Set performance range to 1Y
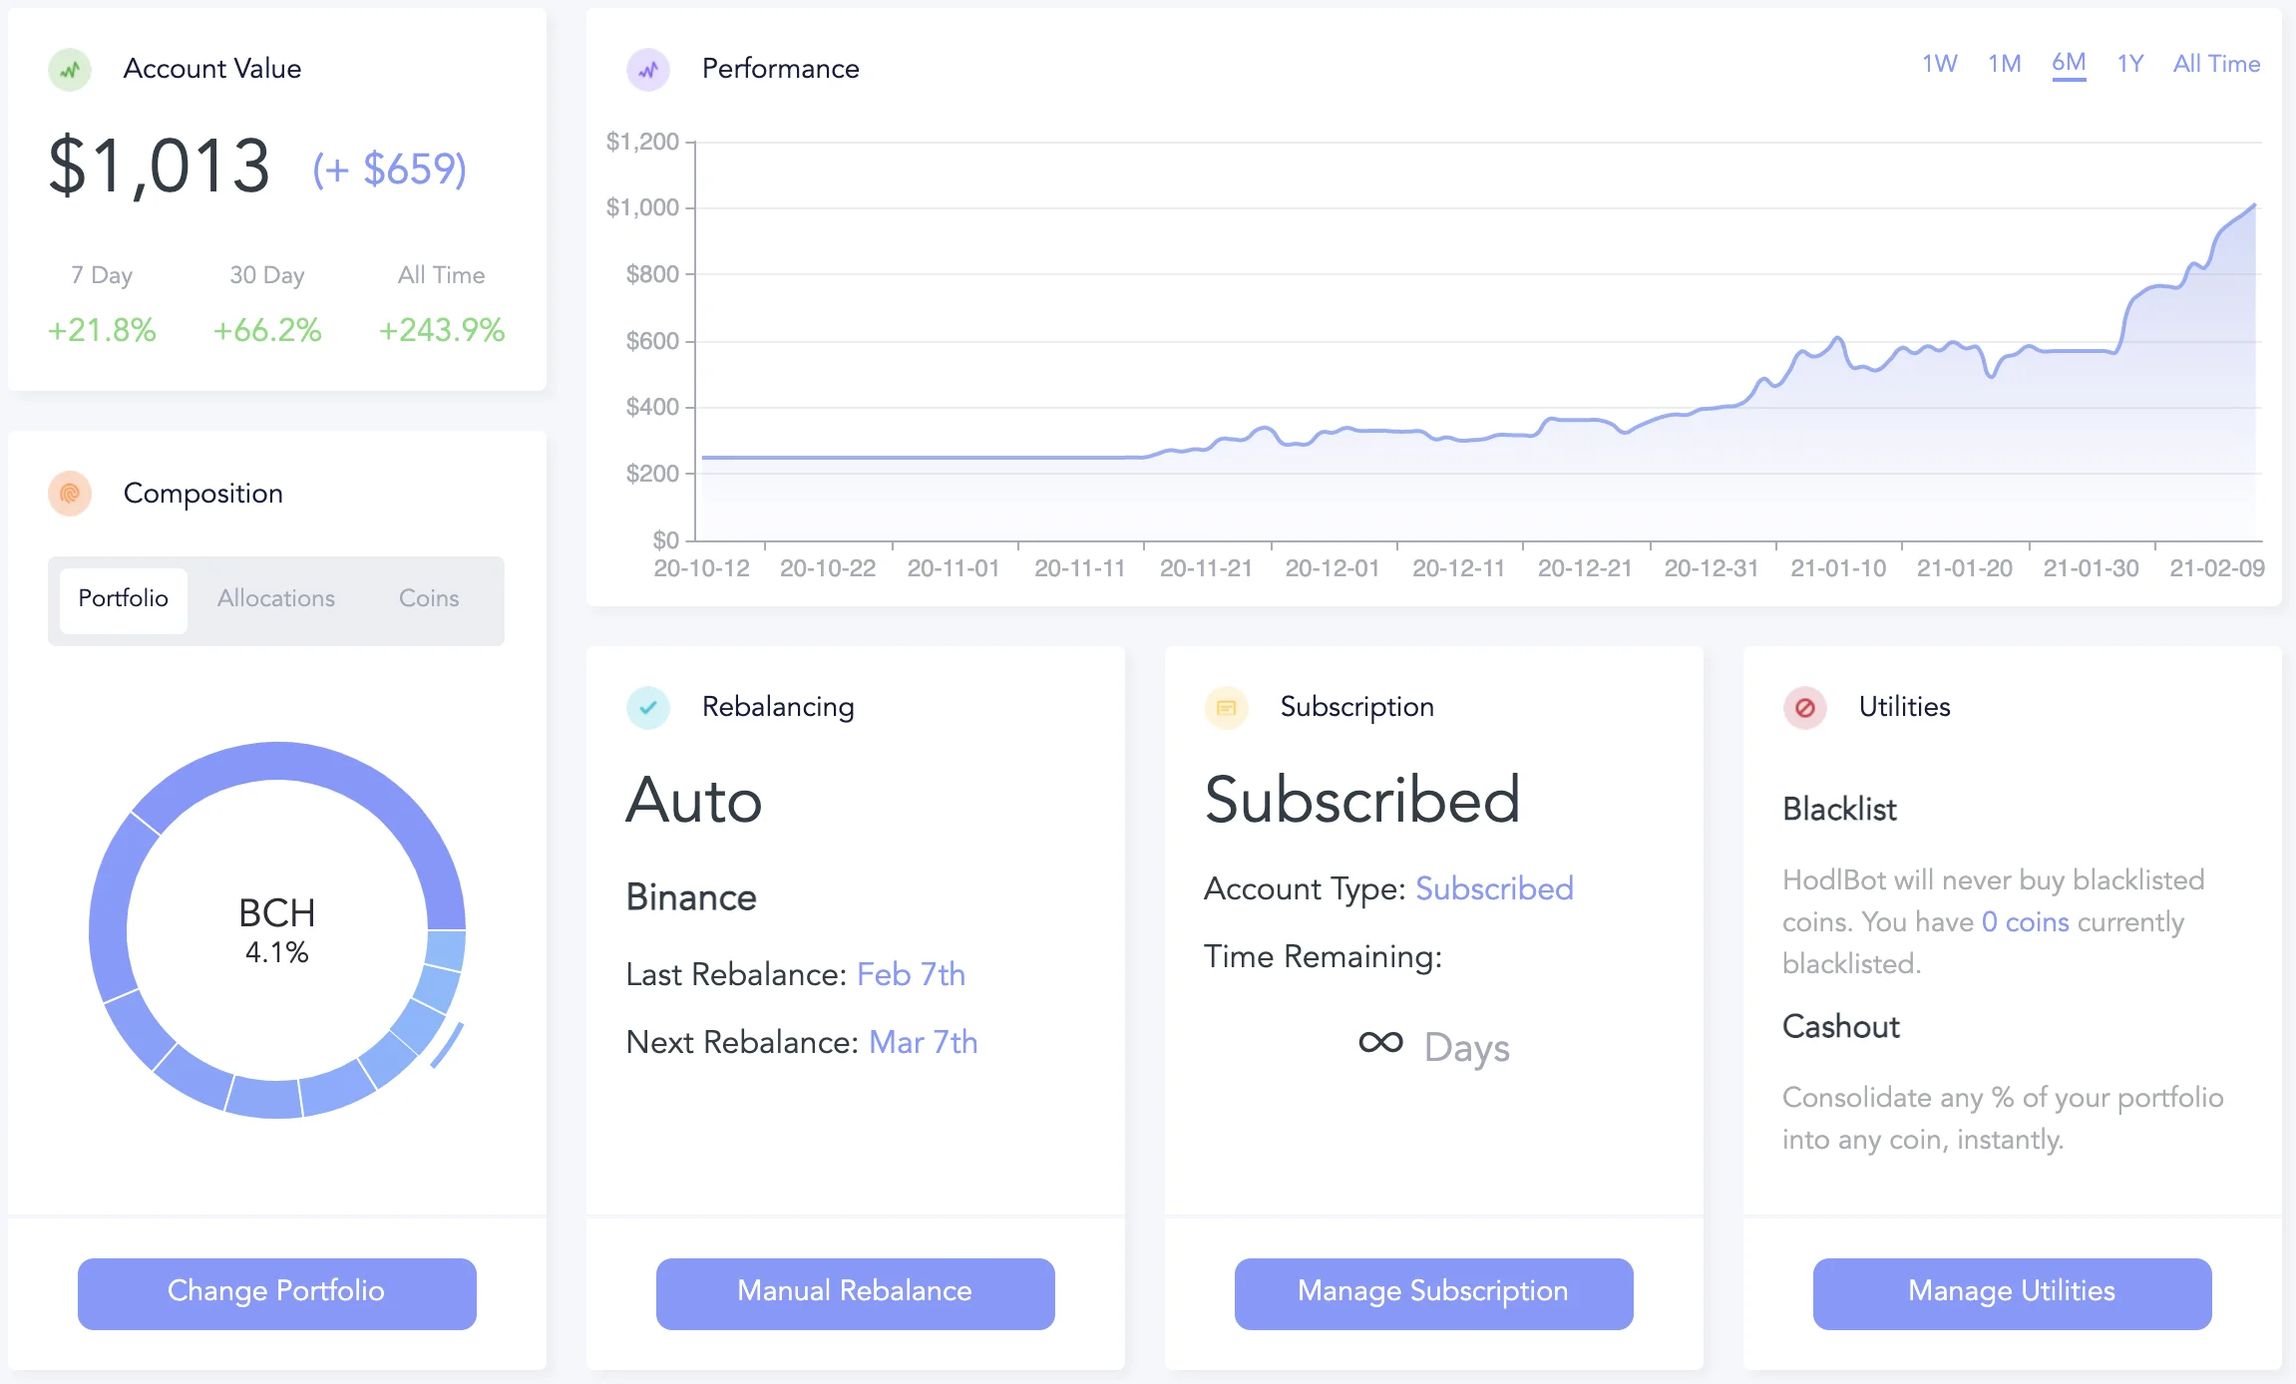 (2130, 64)
